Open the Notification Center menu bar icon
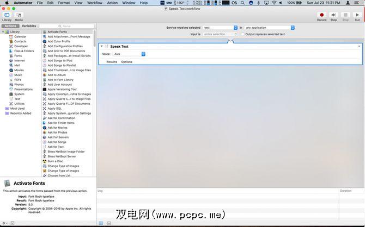 (x=356, y=3)
